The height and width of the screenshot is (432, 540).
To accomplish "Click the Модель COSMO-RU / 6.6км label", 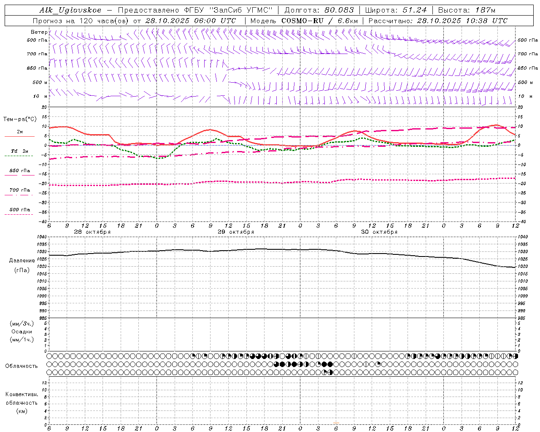I will pyautogui.click(x=304, y=21).
